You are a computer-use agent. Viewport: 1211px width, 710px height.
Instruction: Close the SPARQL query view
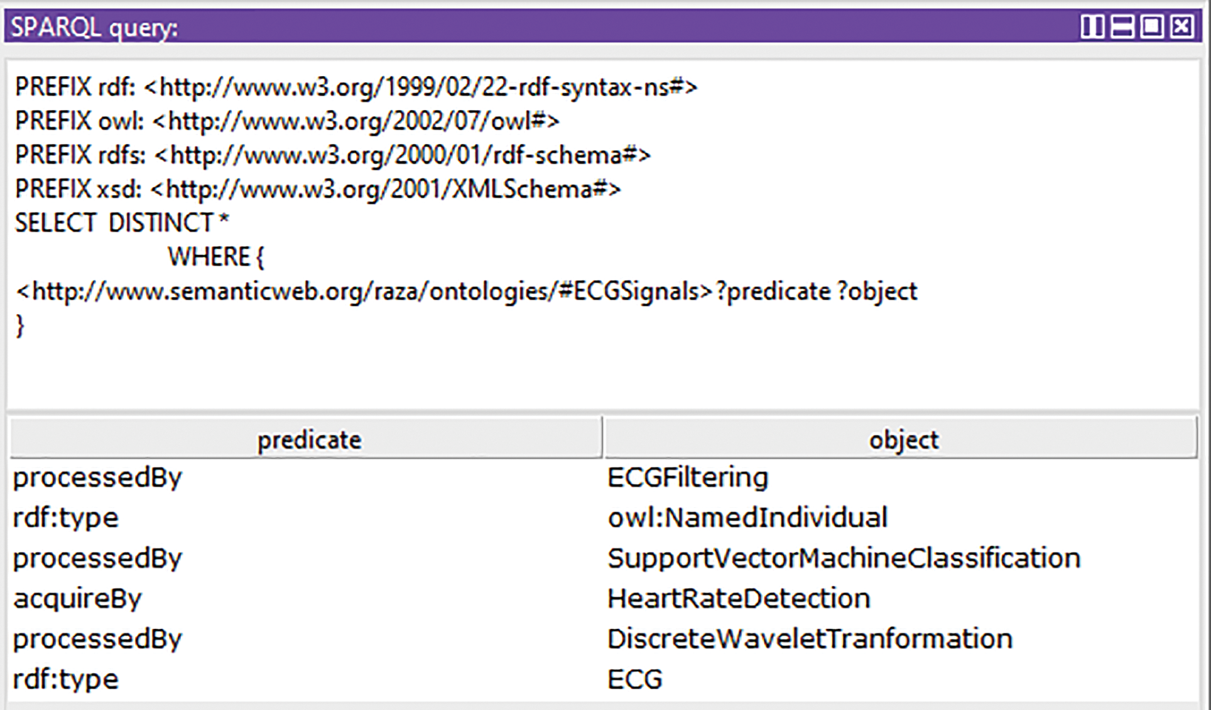(x=1182, y=27)
